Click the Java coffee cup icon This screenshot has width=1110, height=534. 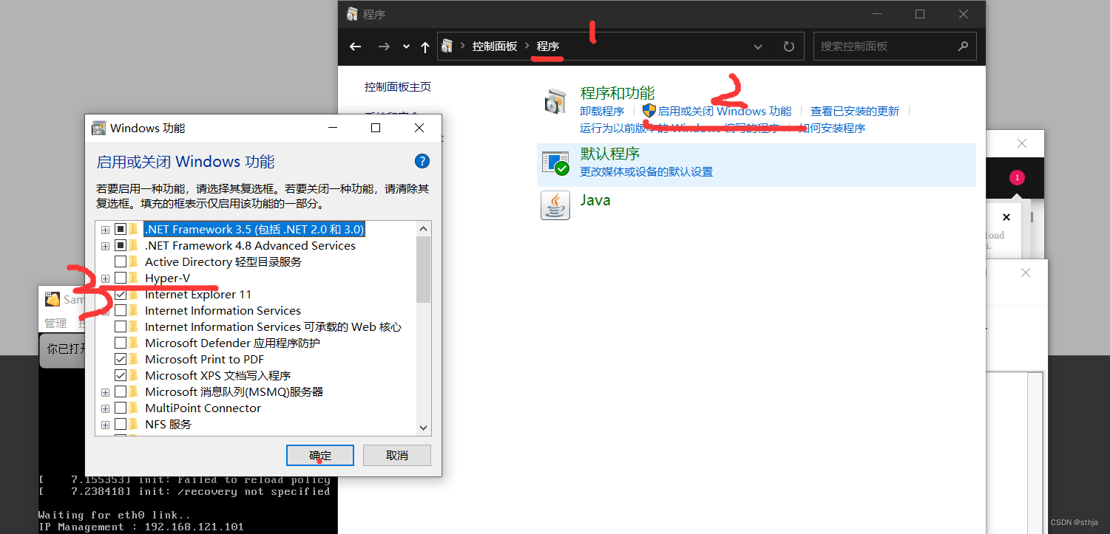(x=555, y=205)
